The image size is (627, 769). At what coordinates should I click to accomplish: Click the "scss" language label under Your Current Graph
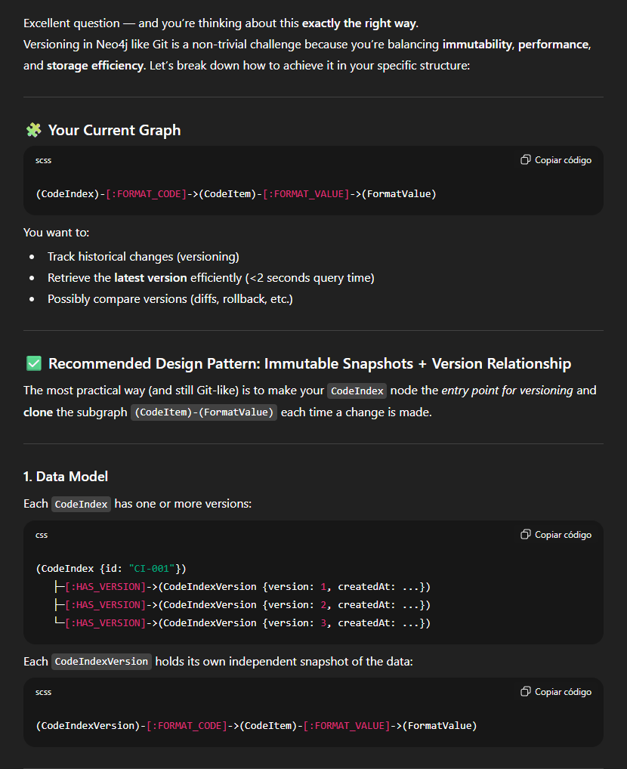click(44, 160)
